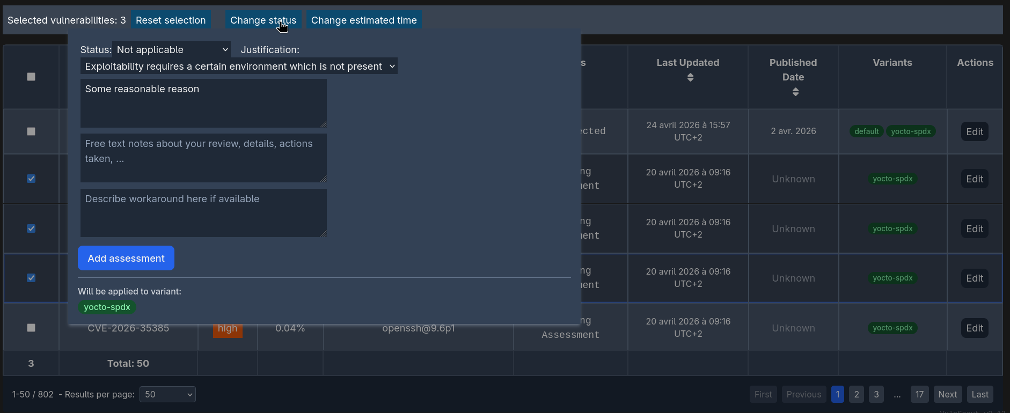Sort by Published Date column arrows

(x=795, y=92)
